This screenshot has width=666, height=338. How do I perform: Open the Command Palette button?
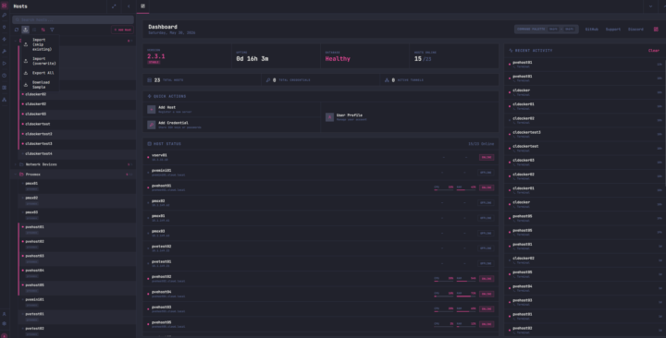(547, 30)
